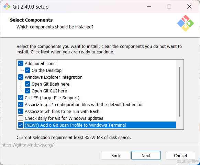200x165 pixels.
Task: Uncheck the Open Git Bash here checkbox
Action: 27,84
